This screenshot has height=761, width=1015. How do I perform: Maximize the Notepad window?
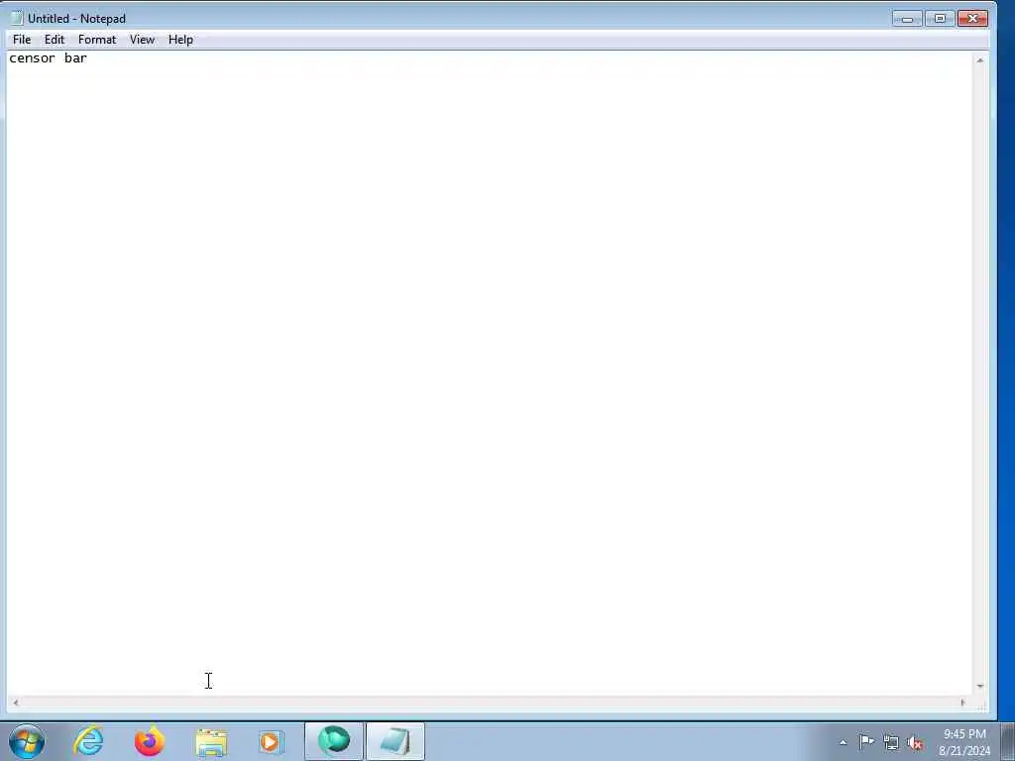(940, 19)
